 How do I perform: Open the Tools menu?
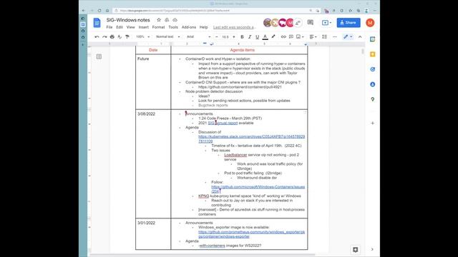click(x=173, y=27)
